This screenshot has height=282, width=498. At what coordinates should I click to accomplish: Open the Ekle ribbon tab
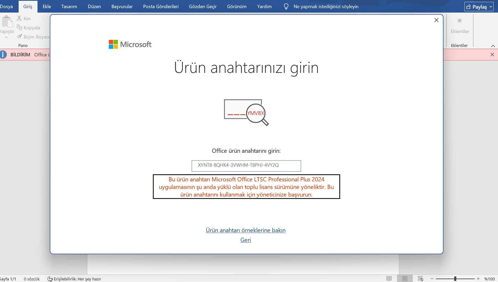[47, 6]
